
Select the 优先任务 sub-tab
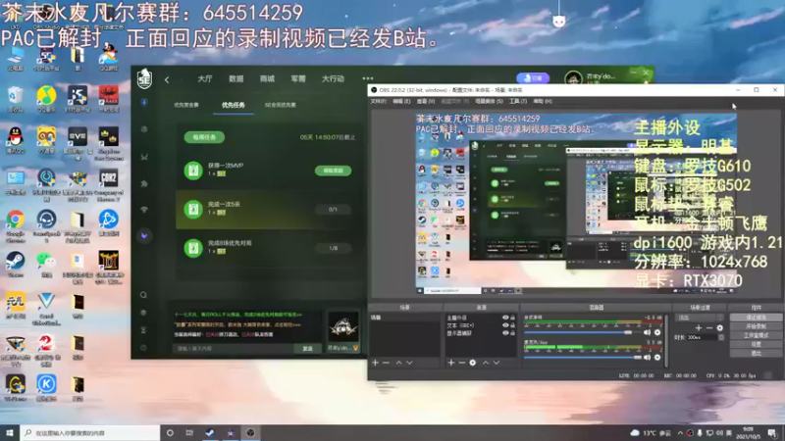pos(234,105)
